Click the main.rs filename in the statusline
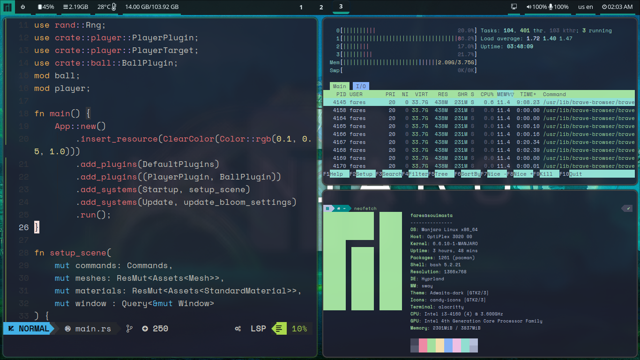 93,329
